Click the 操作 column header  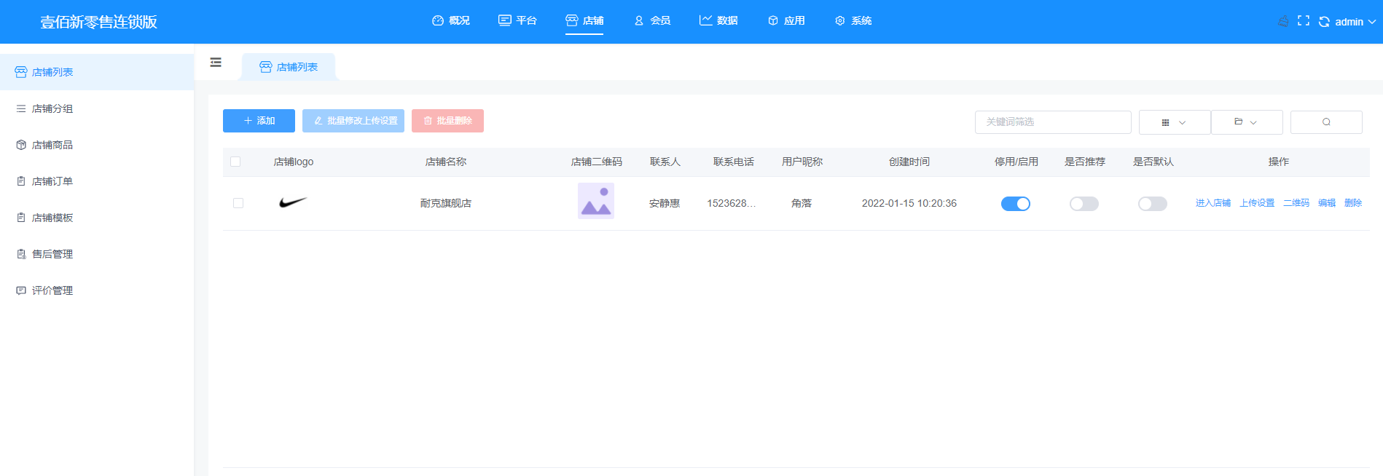pos(1279,162)
